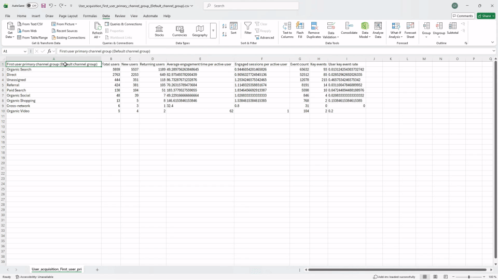Collapse the ribbon with chevron
The width and height of the screenshot is (498, 280).
pyautogui.click(x=493, y=43)
